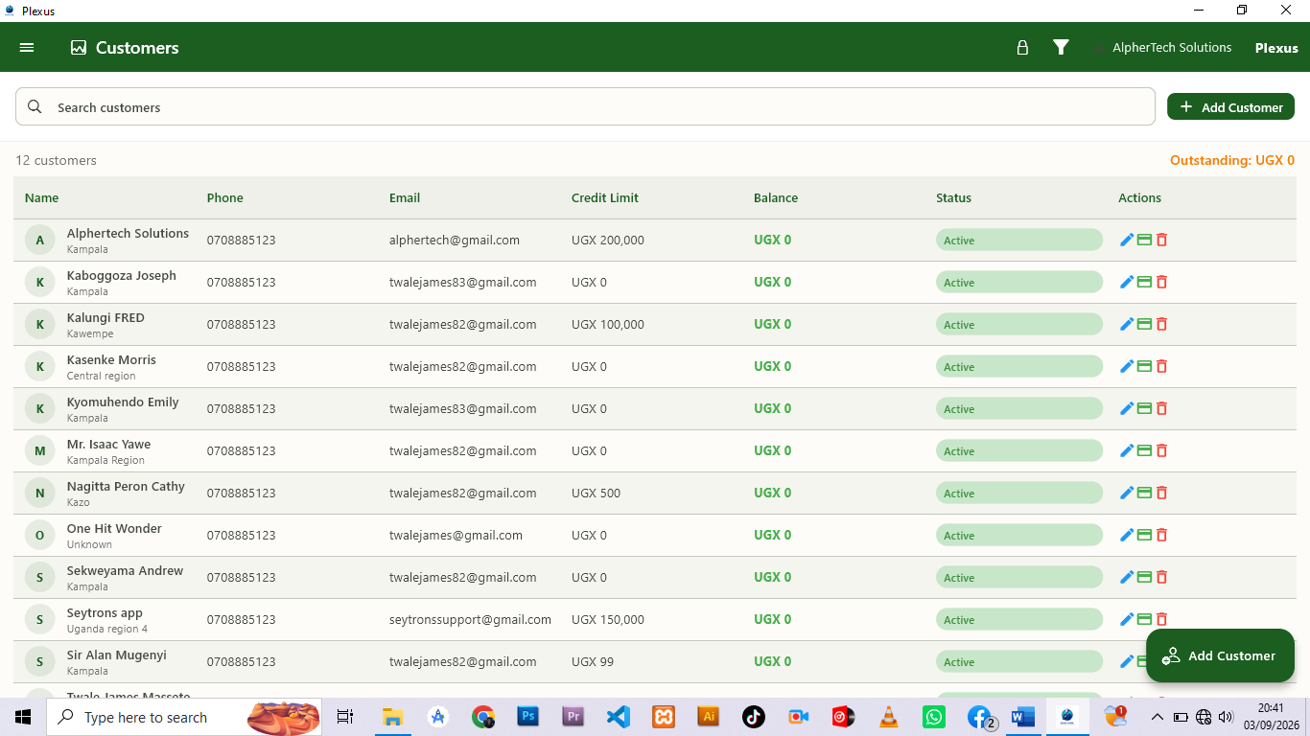The image size is (1310, 736).
Task: Click the 12 customers count text
Action: [56, 160]
